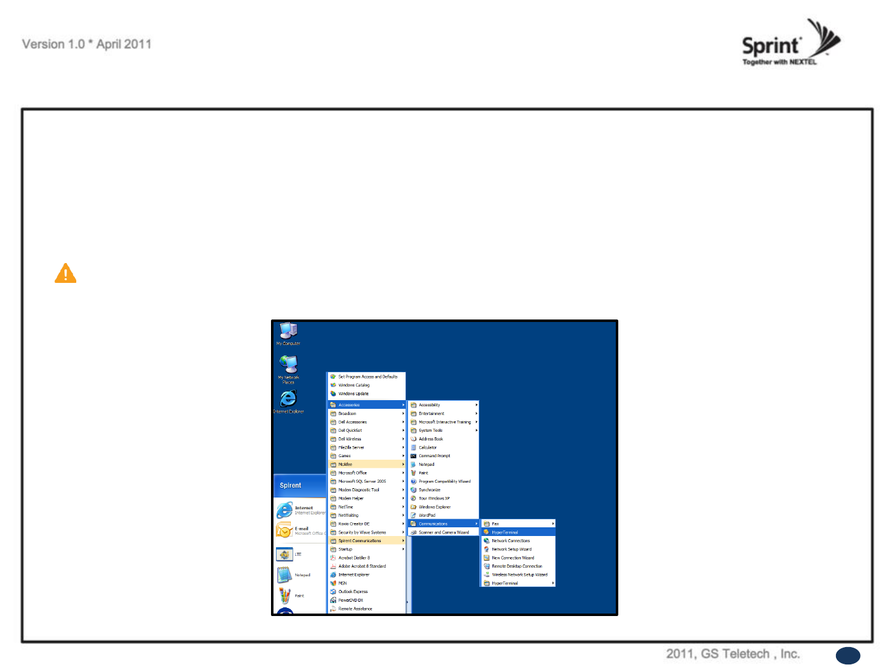
Task: Open Windows Catalog
Action: (x=367, y=385)
